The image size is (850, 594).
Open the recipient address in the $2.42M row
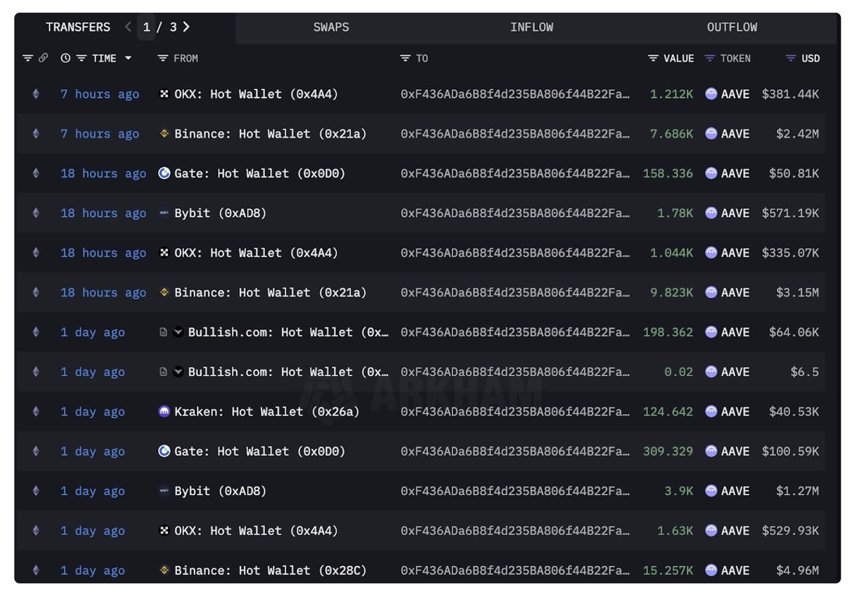tap(515, 133)
